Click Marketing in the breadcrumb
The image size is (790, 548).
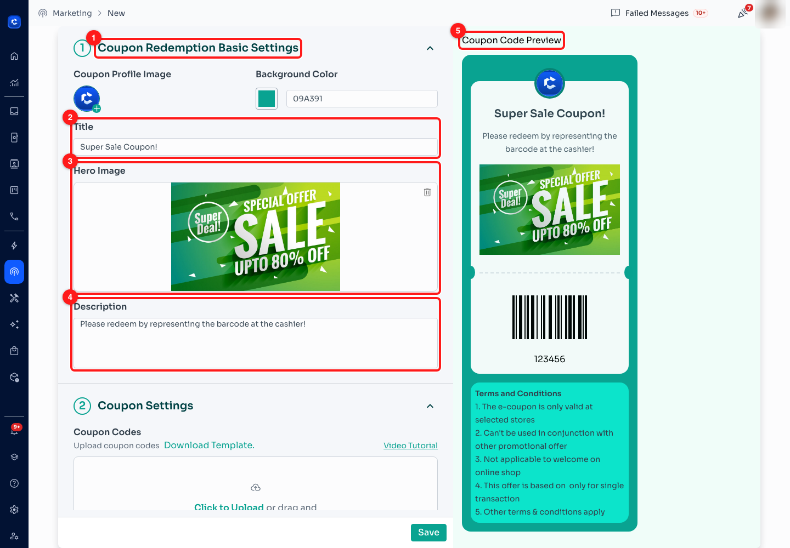(72, 13)
